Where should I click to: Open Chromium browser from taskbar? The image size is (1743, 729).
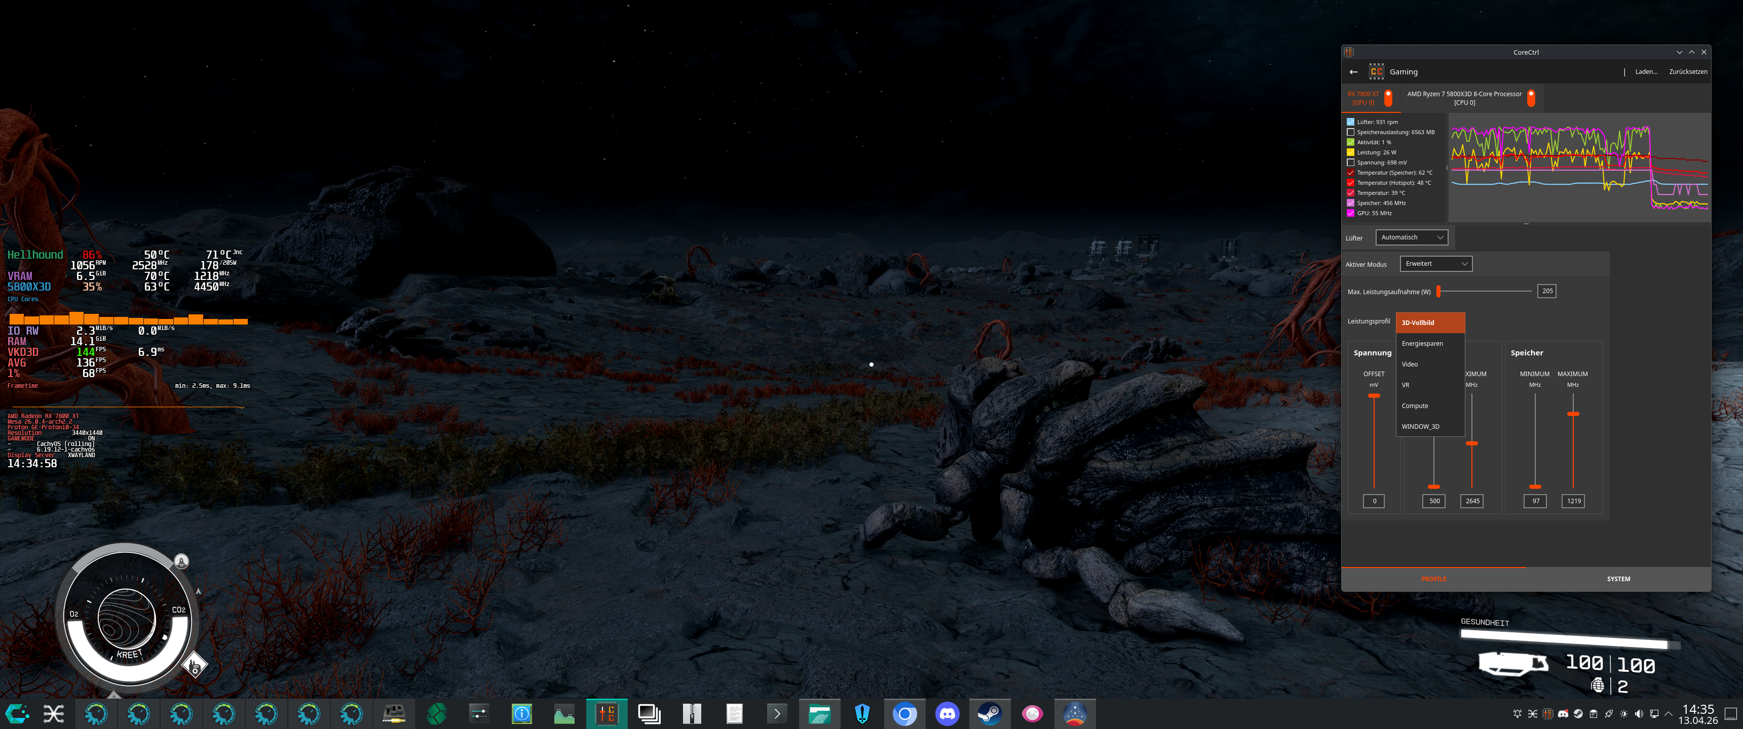[x=904, y=713]
